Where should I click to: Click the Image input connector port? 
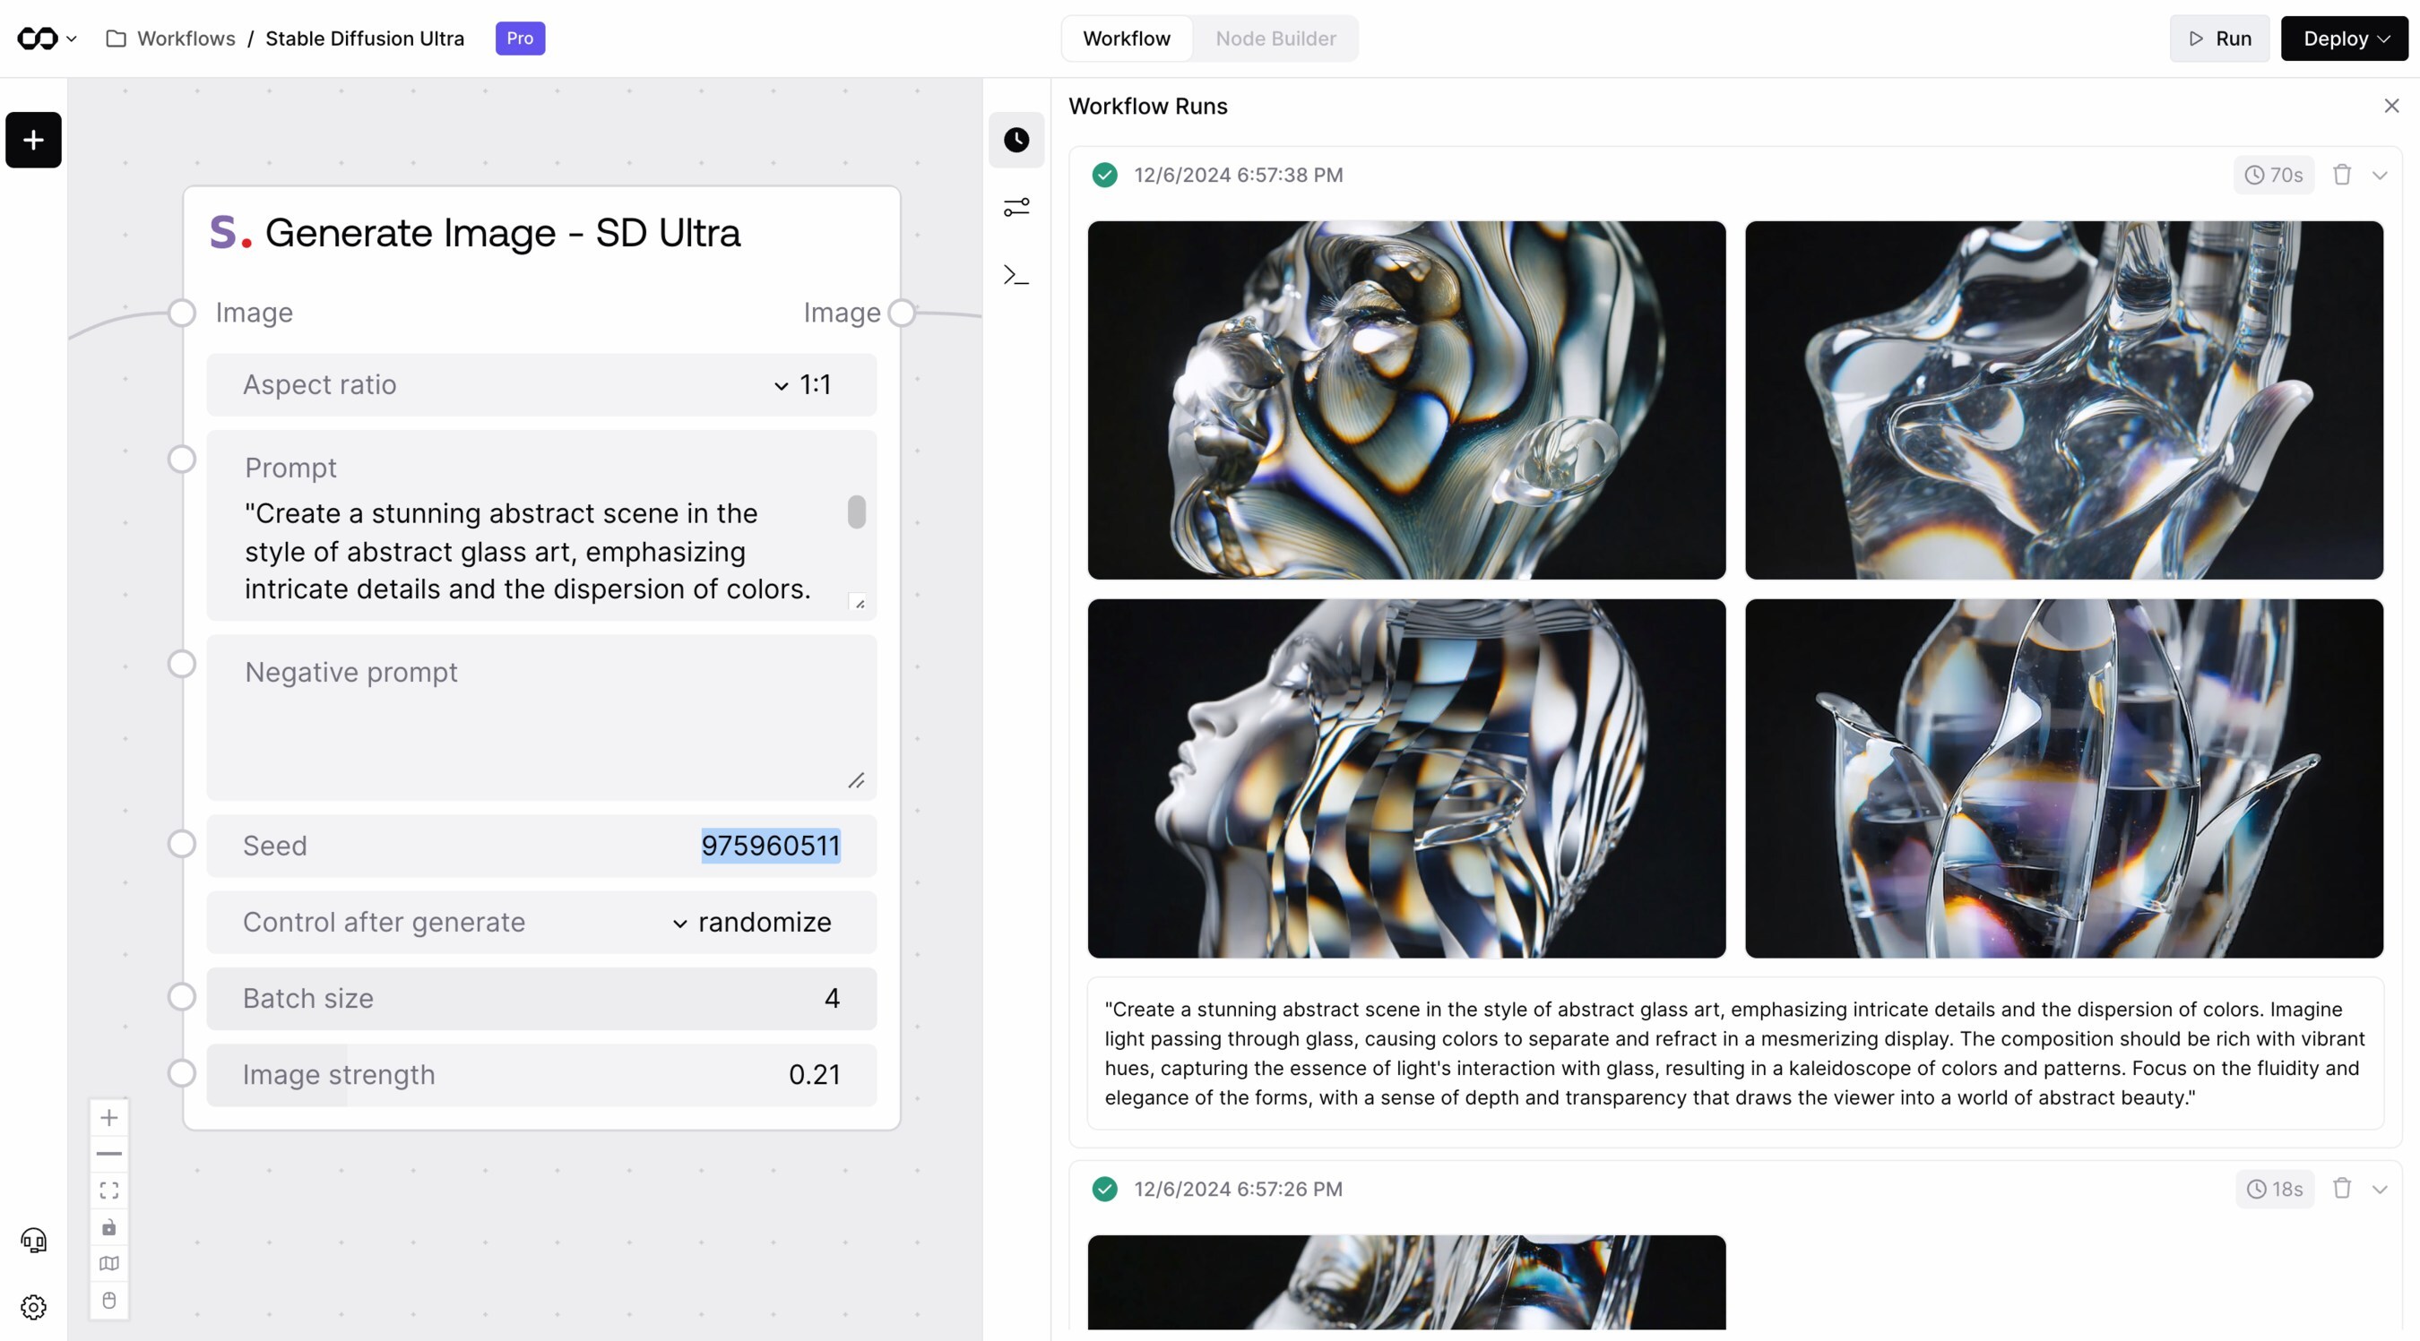[182, 313]
